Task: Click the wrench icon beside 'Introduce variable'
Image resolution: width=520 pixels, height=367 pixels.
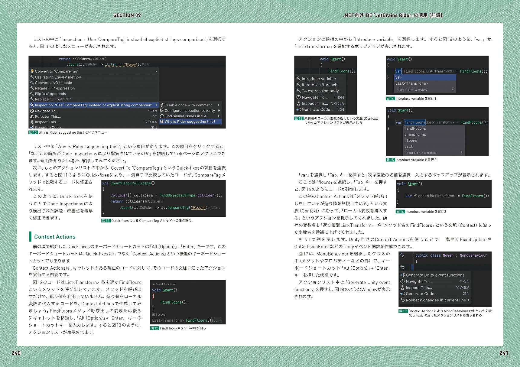Action: (298, 79)
